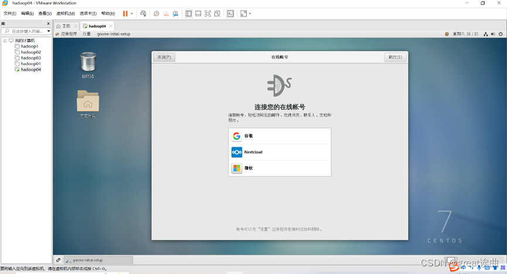Open the 位置 menu in CentOS panel
The width and height of the screenshot is (507, 274).
pyautogui.click(x=87, y=34)
